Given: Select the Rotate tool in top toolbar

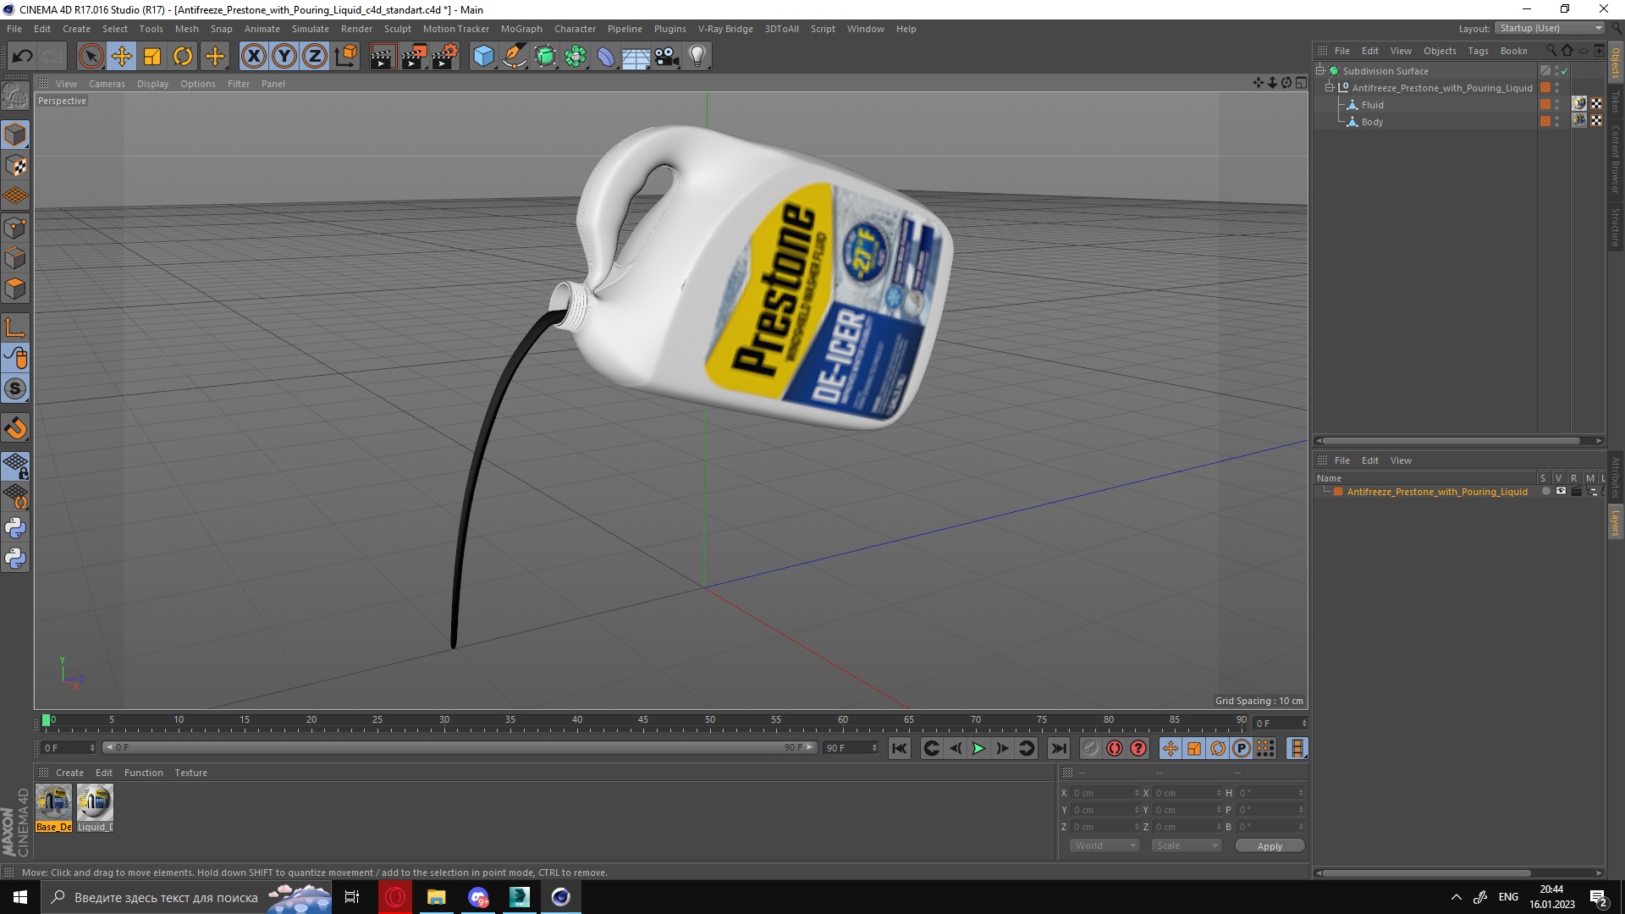Looking at the screenshot, I should 183,57.
